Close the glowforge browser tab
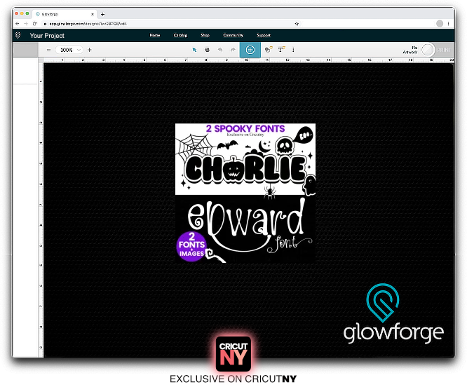 pos(93,14)
